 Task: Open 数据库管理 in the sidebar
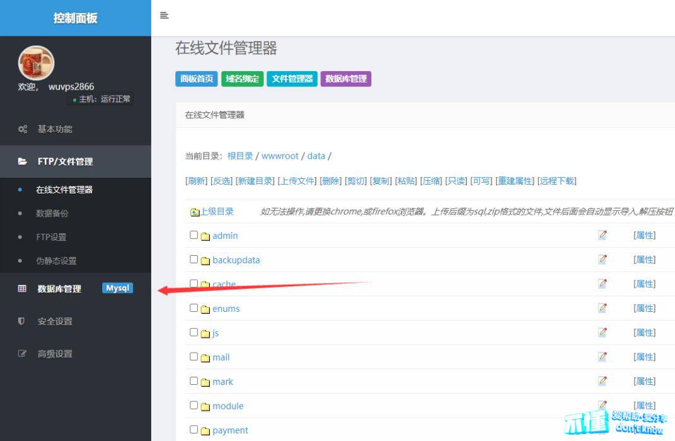point(59,289)
